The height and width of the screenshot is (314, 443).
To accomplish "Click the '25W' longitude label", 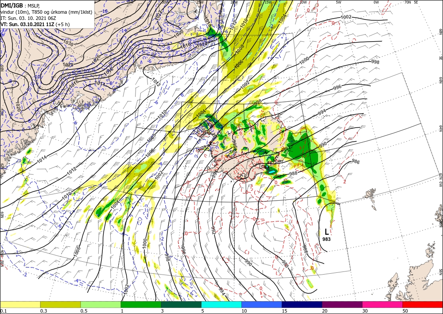I will (x=199, y=2).
